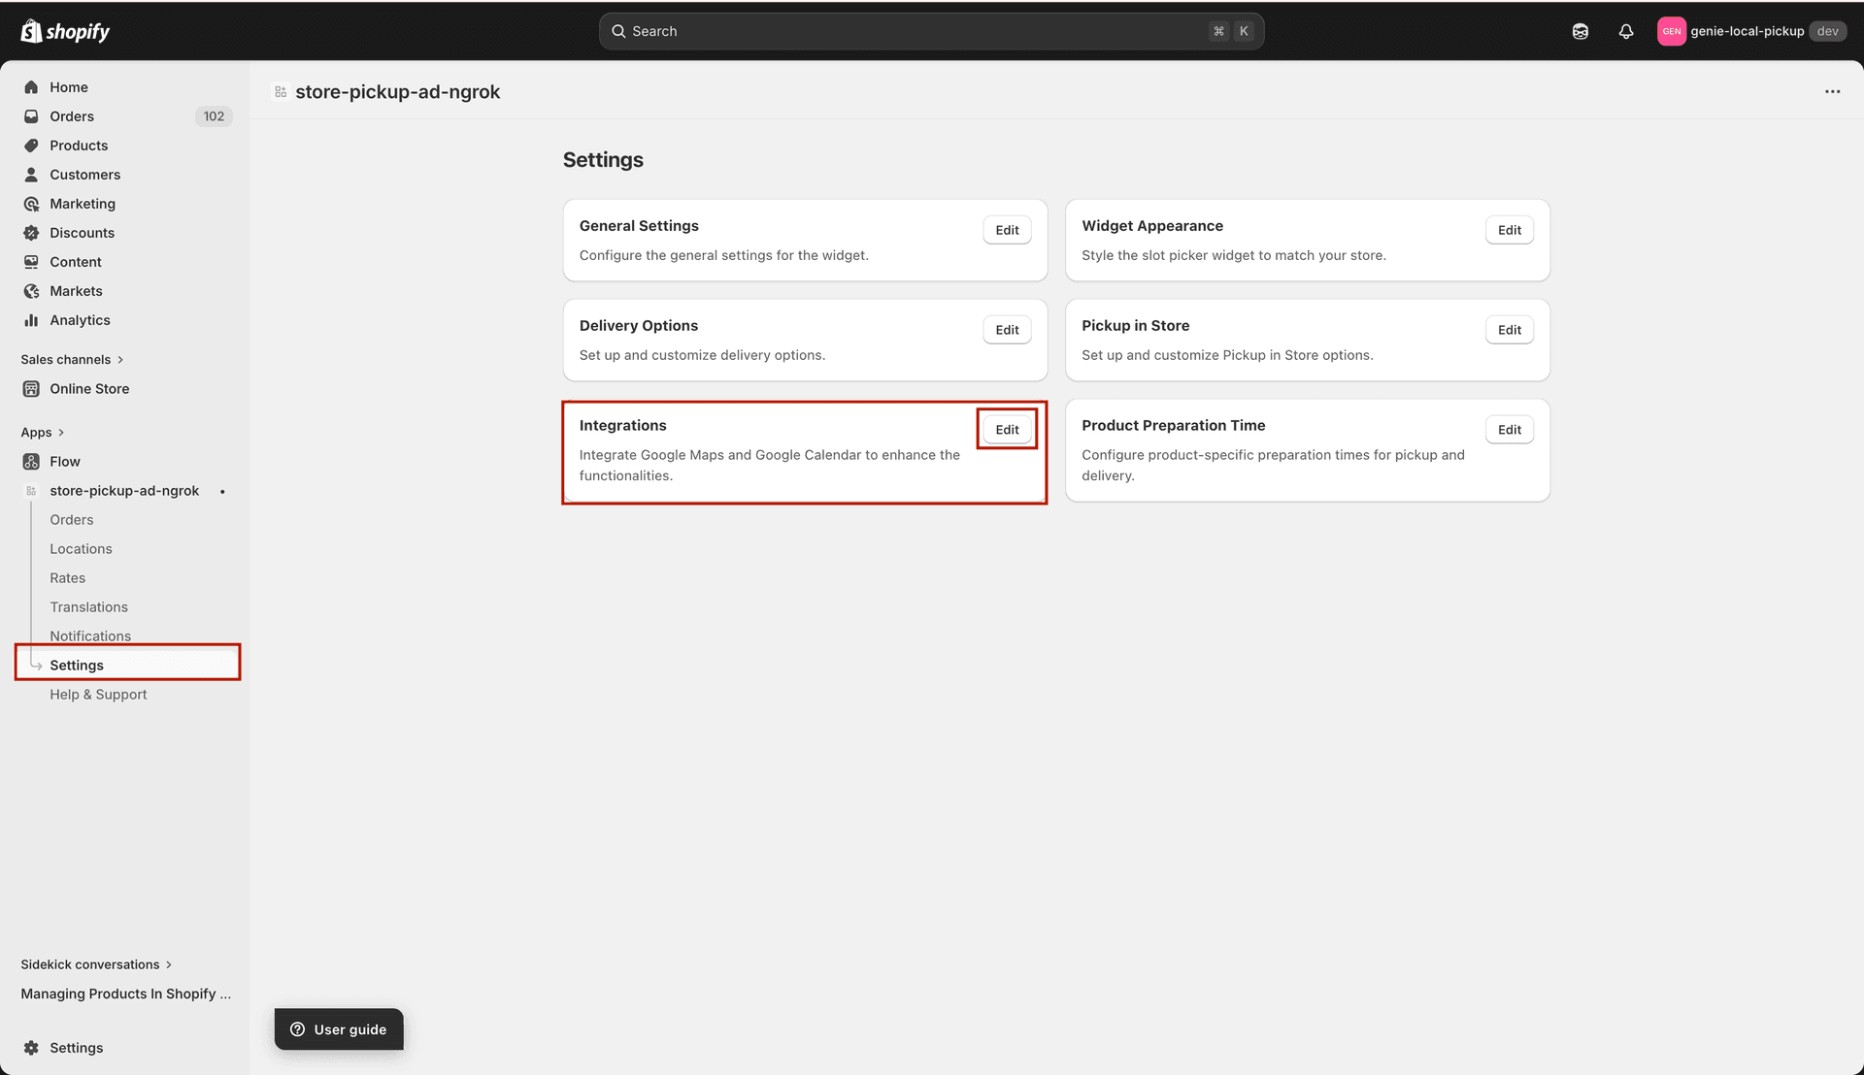Open the Settings gear at bottom
This screenshot has width=1864, height=1075.
(x=32, y=1047)
